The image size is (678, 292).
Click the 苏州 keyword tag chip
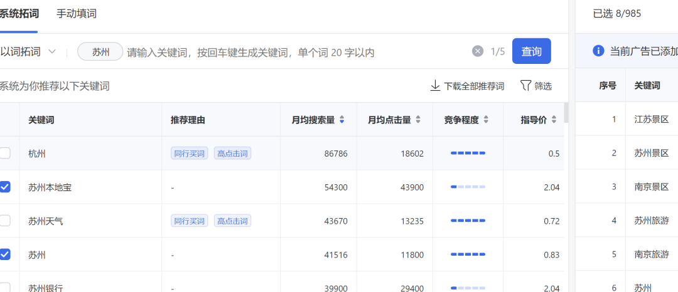[x=100, y=52]
